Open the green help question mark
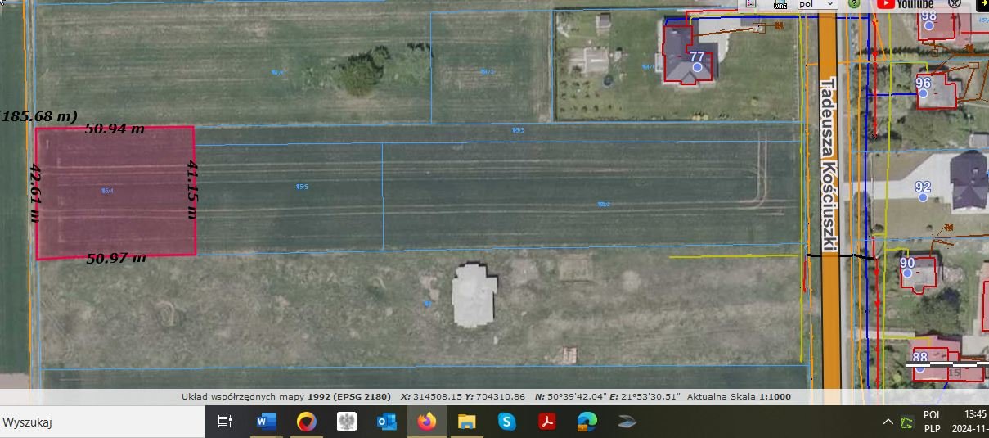The width and height of the screenshot is (989, 438). (x=854, y=4)
